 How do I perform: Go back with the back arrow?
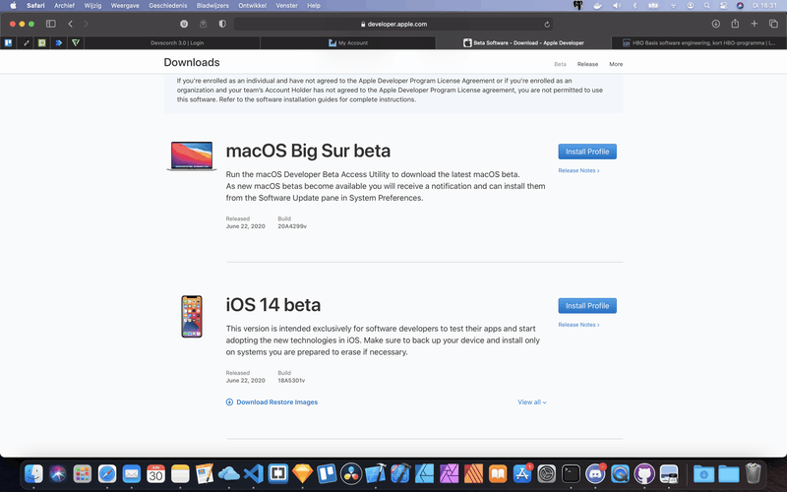(x=70, y=24)
